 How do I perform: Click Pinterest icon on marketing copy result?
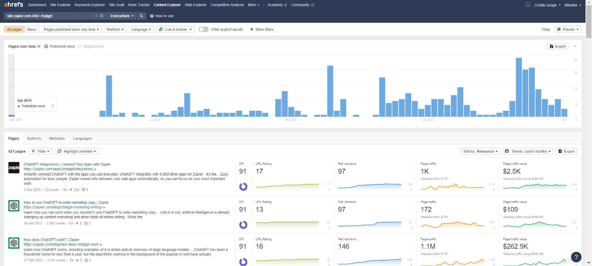click(x=86, y=223)
